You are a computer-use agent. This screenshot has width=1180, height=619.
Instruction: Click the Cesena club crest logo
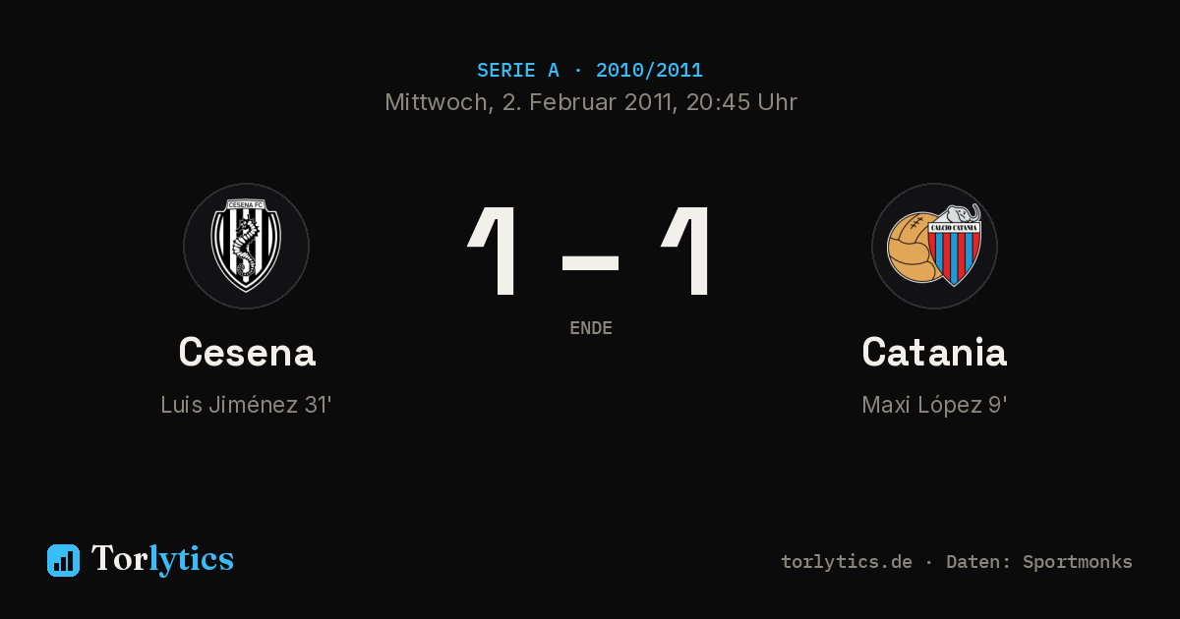point(246,246)
